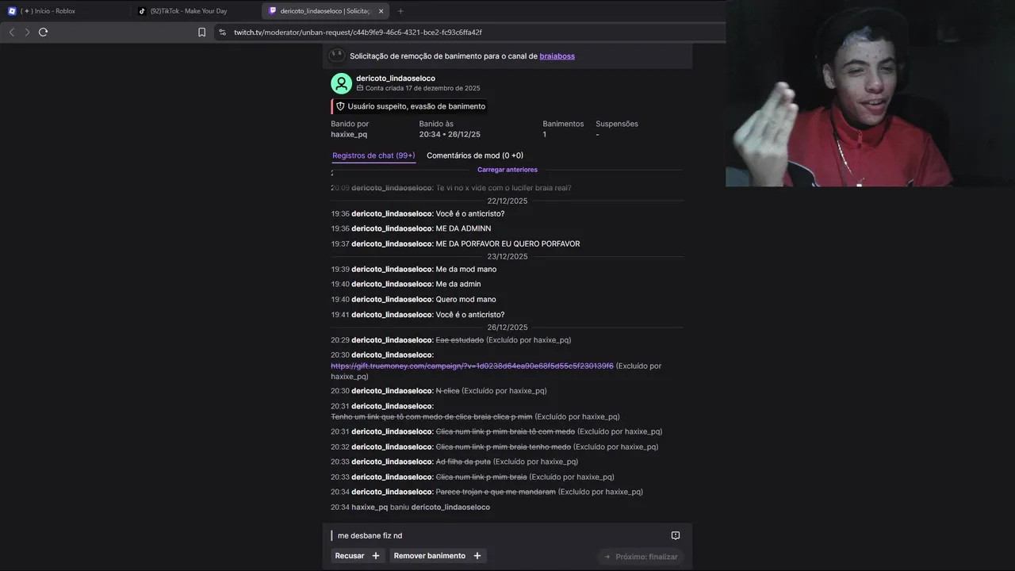
Task: Click the deleted truemoney gift campaign link
Action: pyautogui.click(x=472, y=366)
